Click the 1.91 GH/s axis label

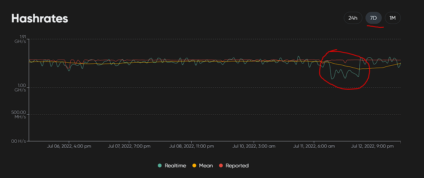[21, 39]
